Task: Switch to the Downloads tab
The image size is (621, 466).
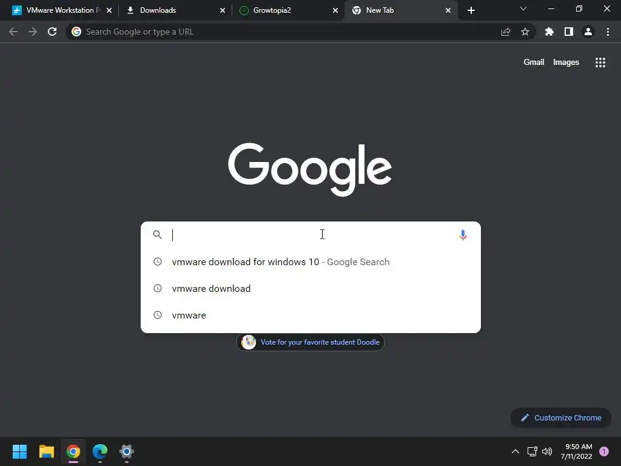Action: (174, 10)
